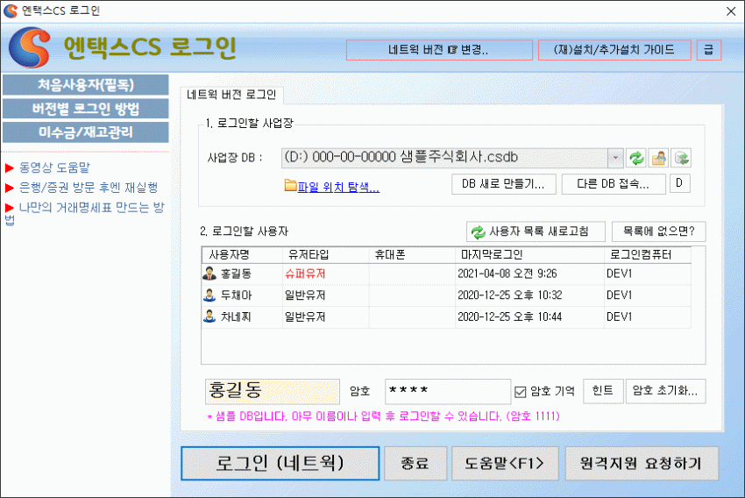Image resolution: width=745 pixels, height=498 pixels.
Task: Click 유저타입 column header
Action: click(x=326, y=255)
